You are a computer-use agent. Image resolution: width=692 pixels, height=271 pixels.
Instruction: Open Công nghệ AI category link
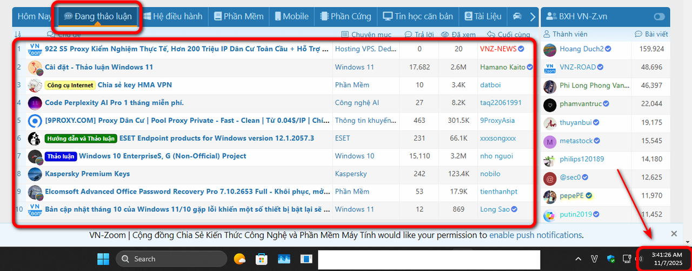(357, 103)
